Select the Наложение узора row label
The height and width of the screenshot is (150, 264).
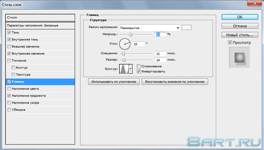25,103
